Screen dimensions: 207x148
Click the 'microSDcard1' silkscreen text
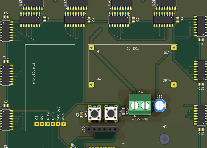(34, 74)
